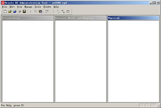Activate the Business Model and Mapping header

click(80, 18)
